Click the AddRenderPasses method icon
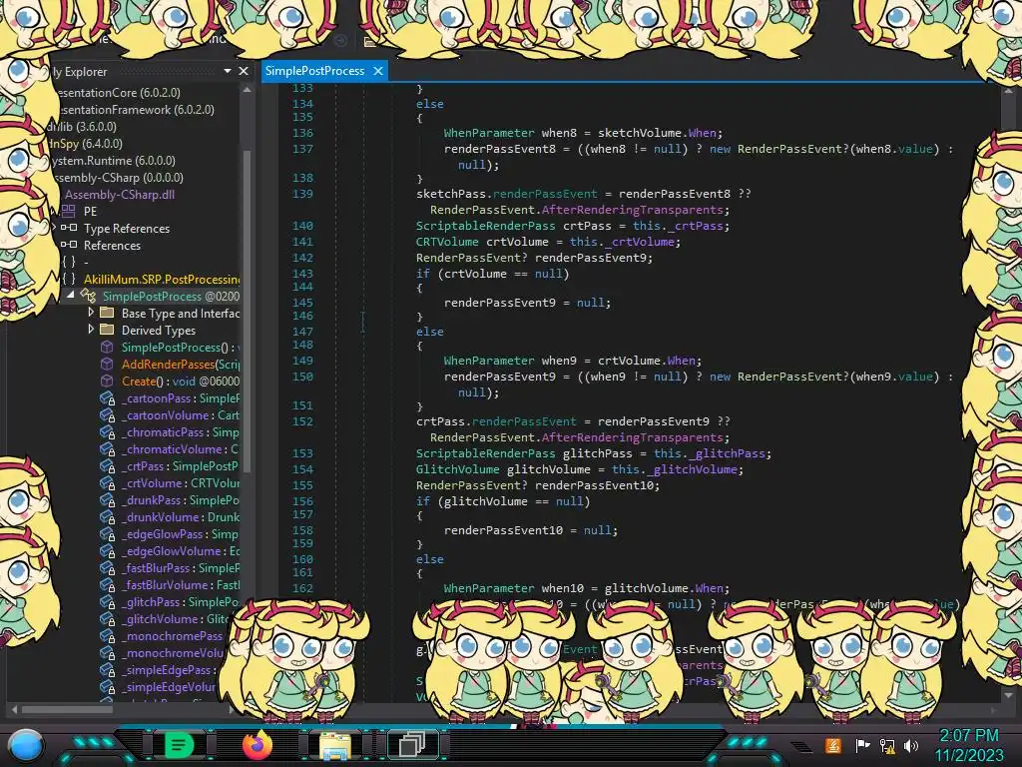The image size is (1022, 767). click(x=107, y=364)
